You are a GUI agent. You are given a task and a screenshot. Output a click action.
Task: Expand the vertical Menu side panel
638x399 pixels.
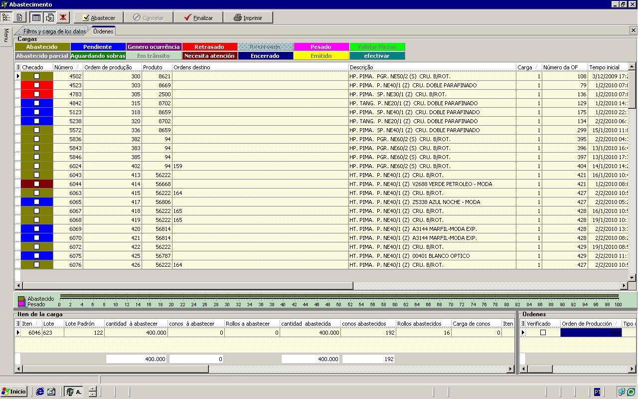click(6, 35)
